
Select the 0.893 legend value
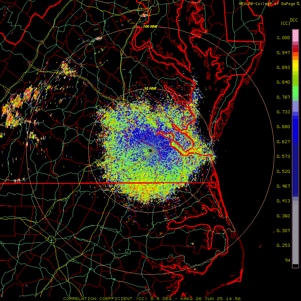pyautogui.click(x=283, y=67)
